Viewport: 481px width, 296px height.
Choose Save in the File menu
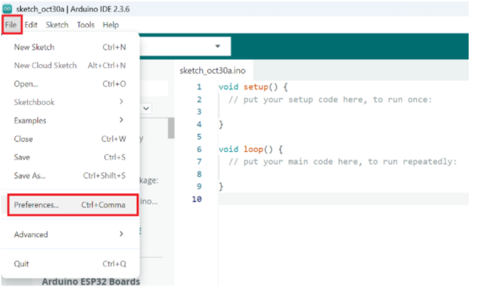pyautogui.click(x=70, y=157)
